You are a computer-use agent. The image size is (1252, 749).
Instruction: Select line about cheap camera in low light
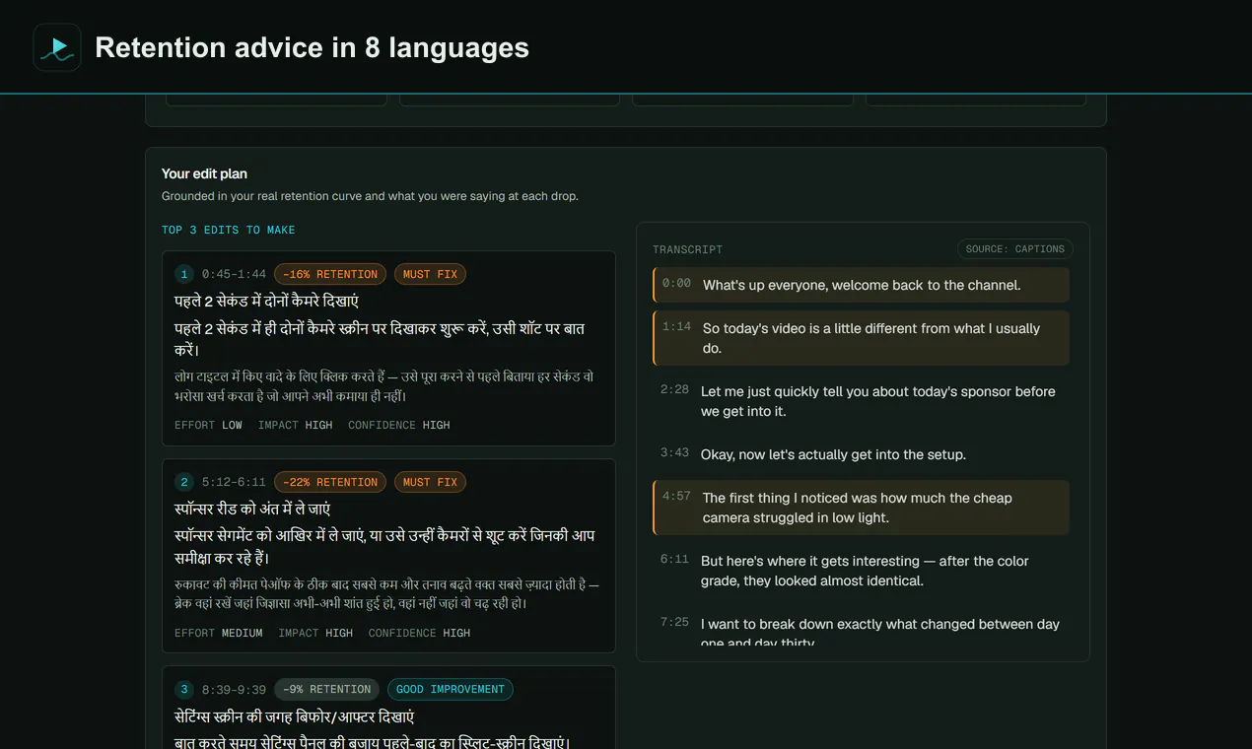(x=858, y=508)
